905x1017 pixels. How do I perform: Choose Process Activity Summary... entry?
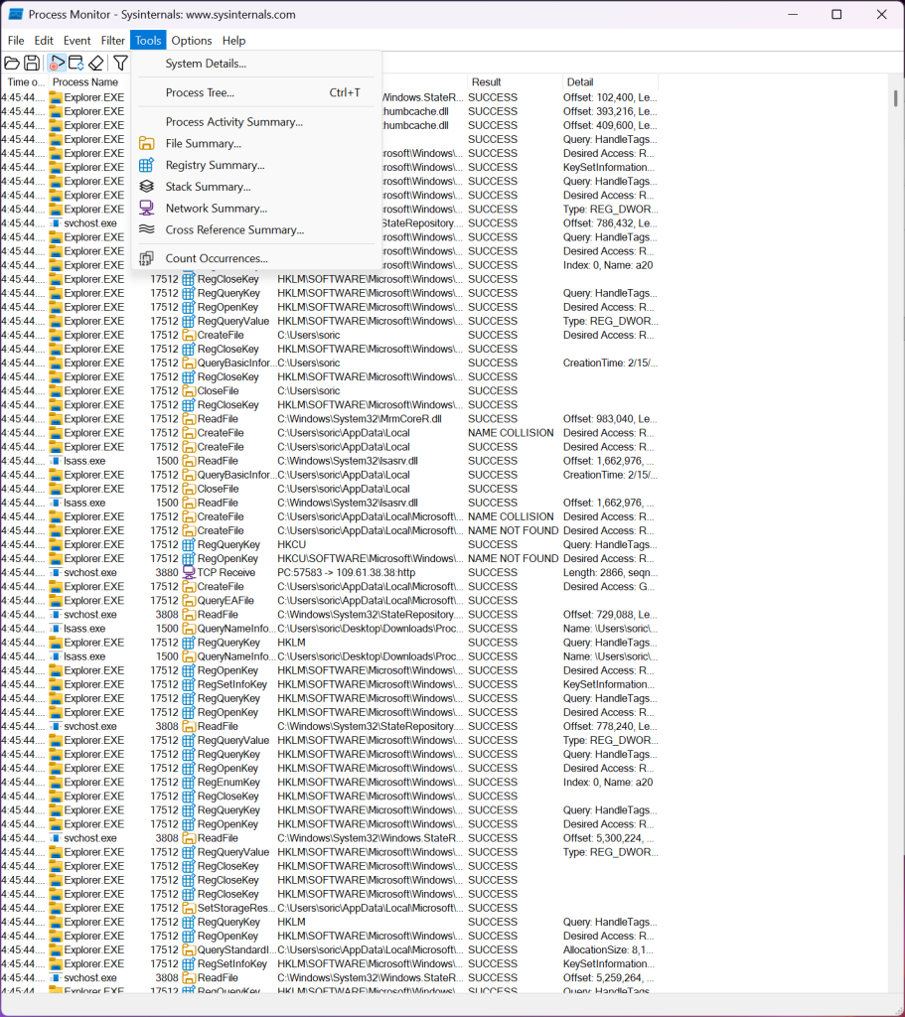tap(257, 122)
